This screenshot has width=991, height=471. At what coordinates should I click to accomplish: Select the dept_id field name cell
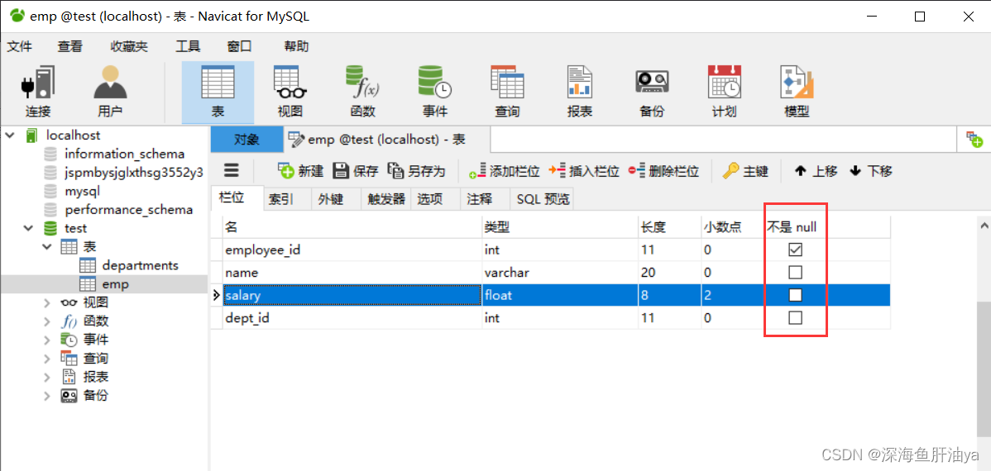coord(352,317)
